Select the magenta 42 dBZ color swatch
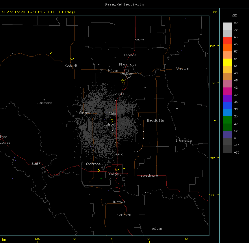 [227, 91]
